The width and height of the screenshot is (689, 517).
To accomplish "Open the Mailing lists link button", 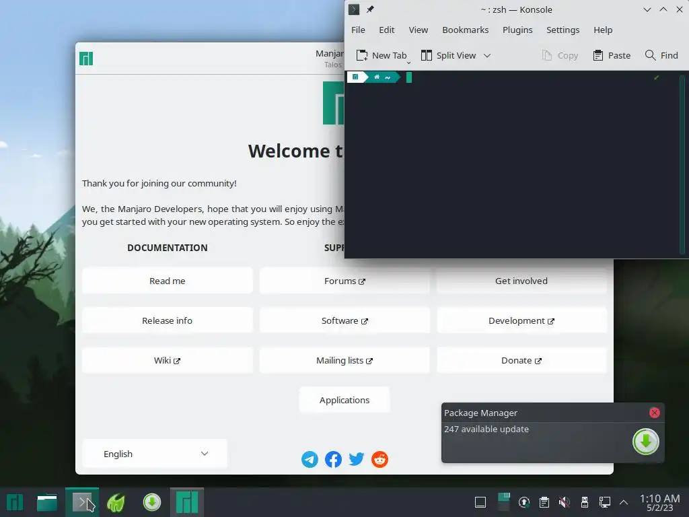I will 344,361.
